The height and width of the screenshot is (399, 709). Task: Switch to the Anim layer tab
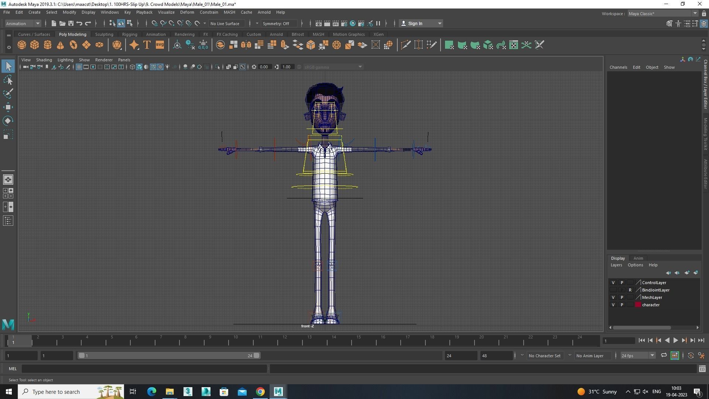click(x=638, y=258)
